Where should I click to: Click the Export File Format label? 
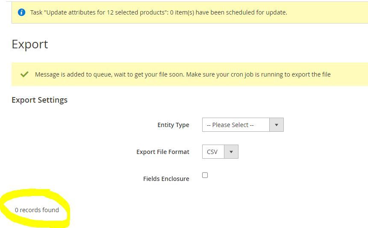[x=162, y=152]
